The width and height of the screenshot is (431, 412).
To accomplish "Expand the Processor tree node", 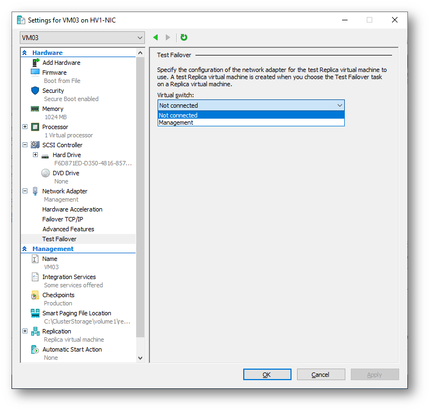I will click(x=25, y=127).
